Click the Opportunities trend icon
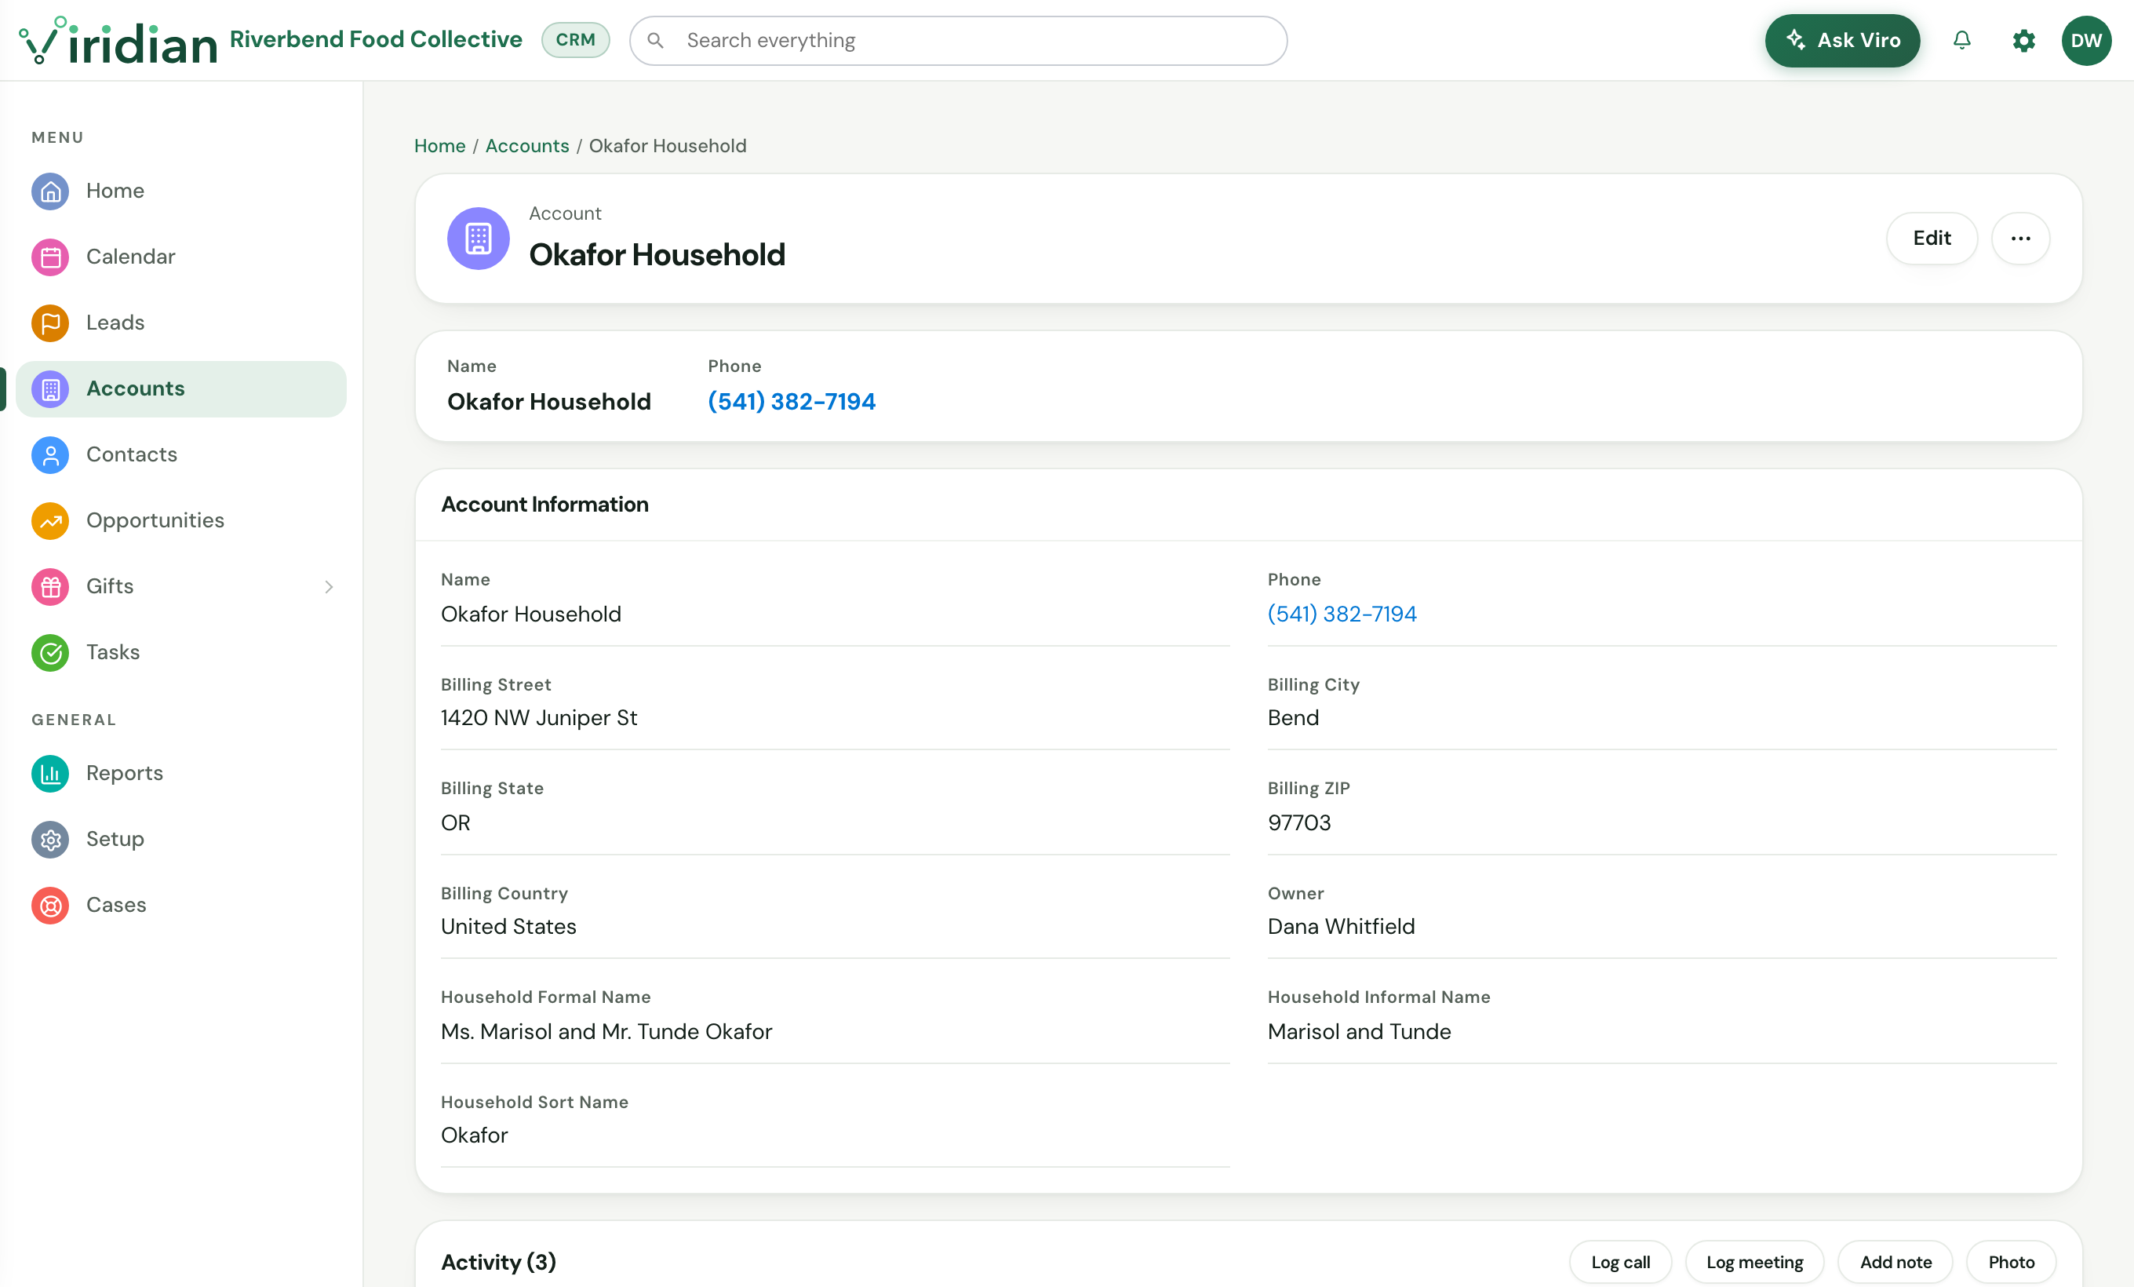Image resolution: width=2134 pixels, height=1287 pixels. click(50, 520)
